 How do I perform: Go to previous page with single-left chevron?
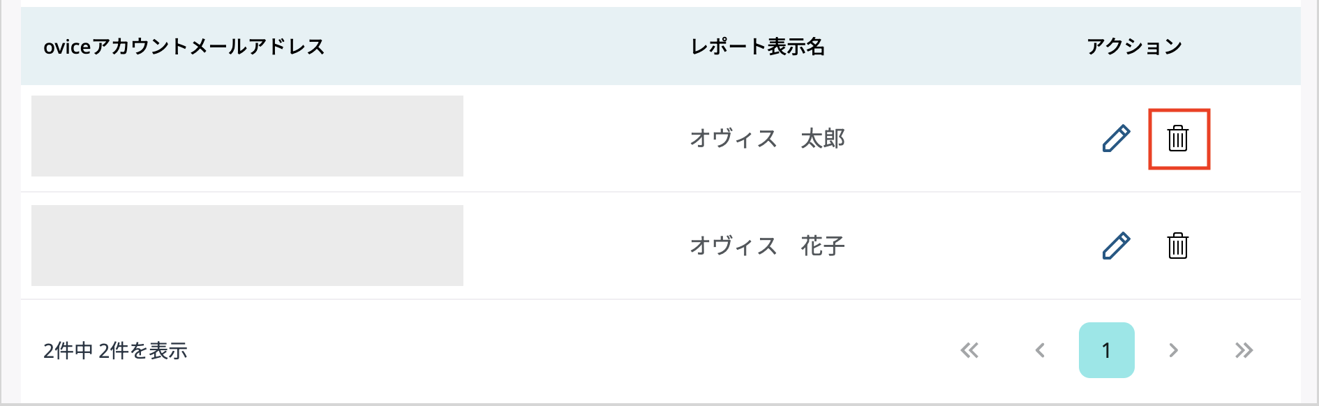[1040, 350]
